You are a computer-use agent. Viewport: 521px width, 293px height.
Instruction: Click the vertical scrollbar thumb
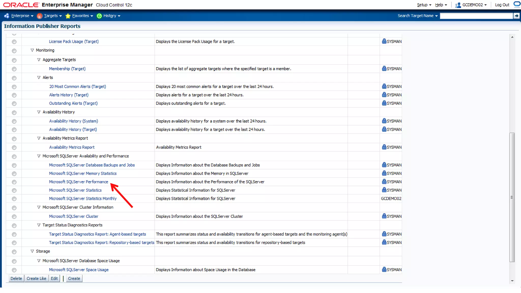512,197
